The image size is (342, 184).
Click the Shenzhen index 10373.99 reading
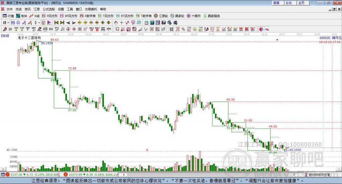pyautogui.click(x=75, y=175)
